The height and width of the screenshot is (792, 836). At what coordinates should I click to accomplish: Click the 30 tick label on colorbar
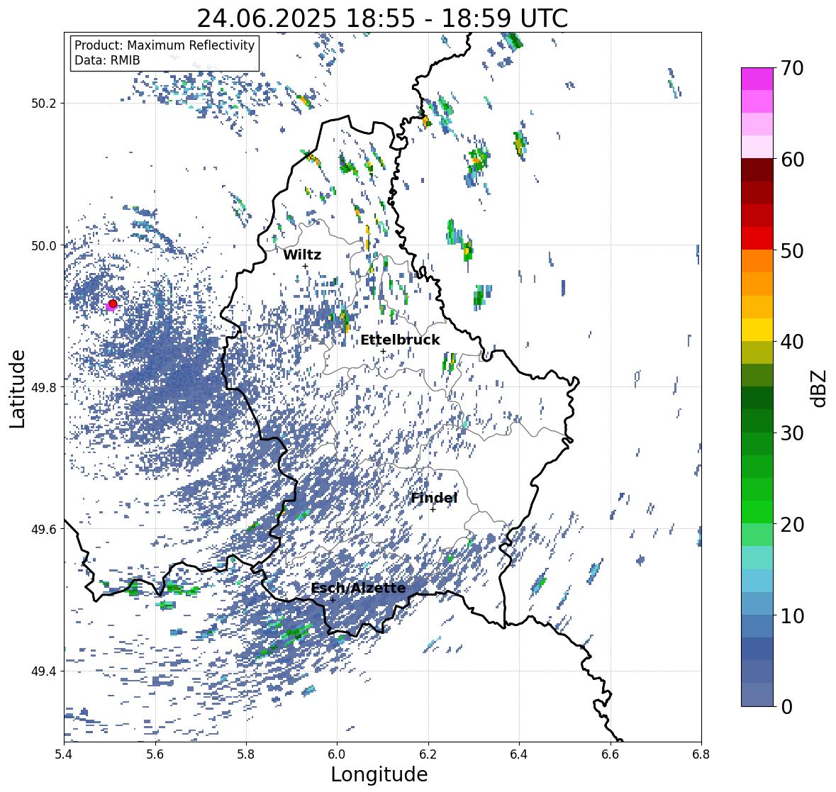click(x=792, y=433)
